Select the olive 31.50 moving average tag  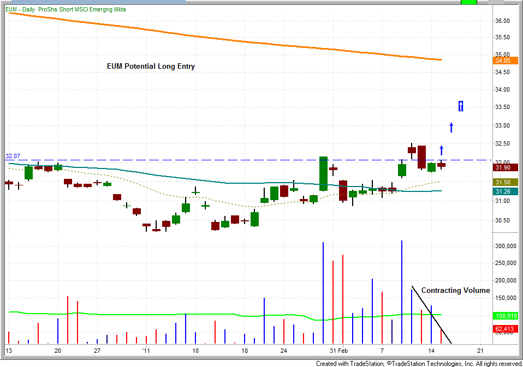coord(505,182)
